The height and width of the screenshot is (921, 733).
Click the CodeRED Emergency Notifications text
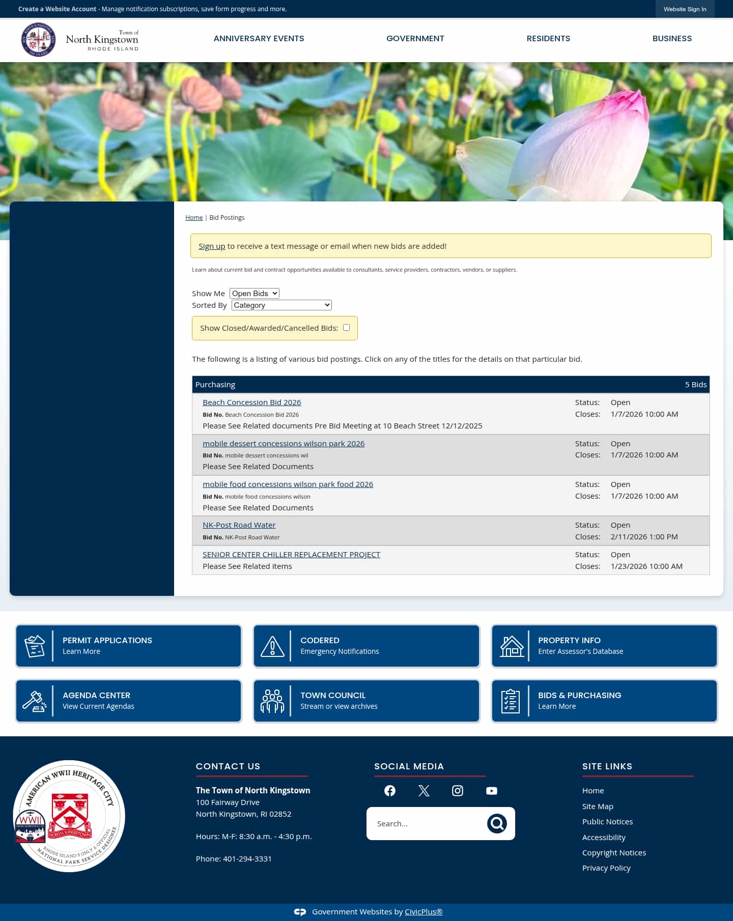[340, 652]
